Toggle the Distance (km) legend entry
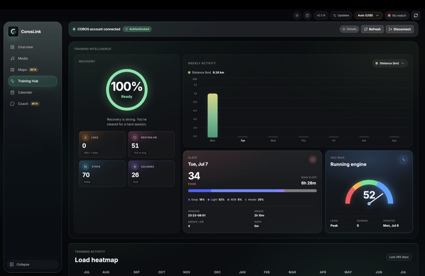 click(206, 73)
